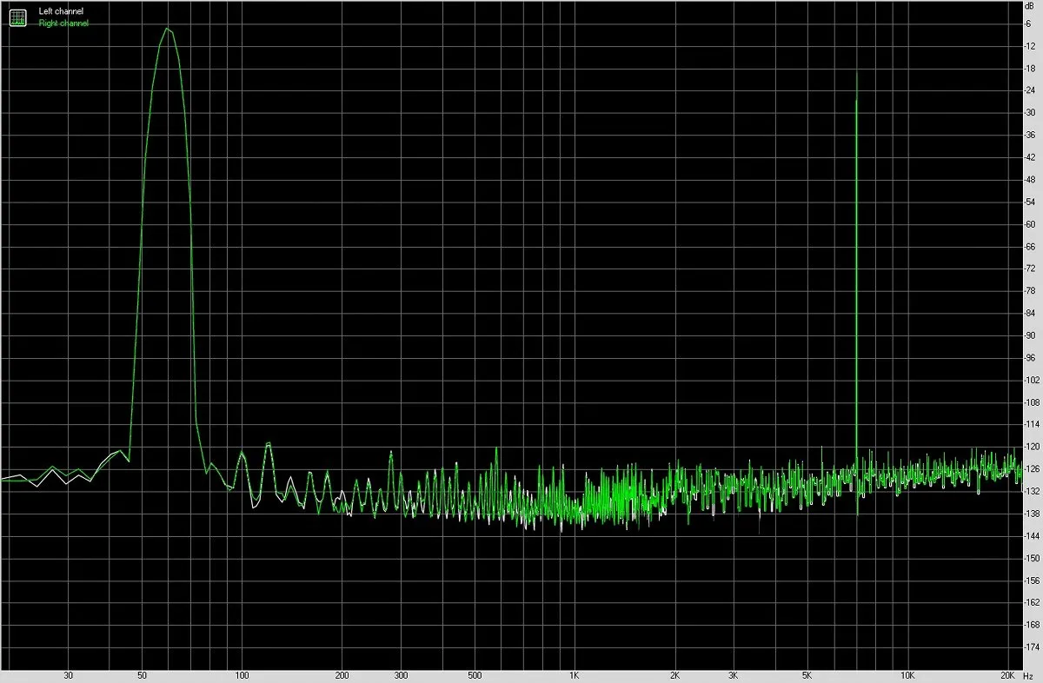Click the 20K frequency axis label
The height and width of the screenshot is (683, 1043).
tap(1007, 675)
